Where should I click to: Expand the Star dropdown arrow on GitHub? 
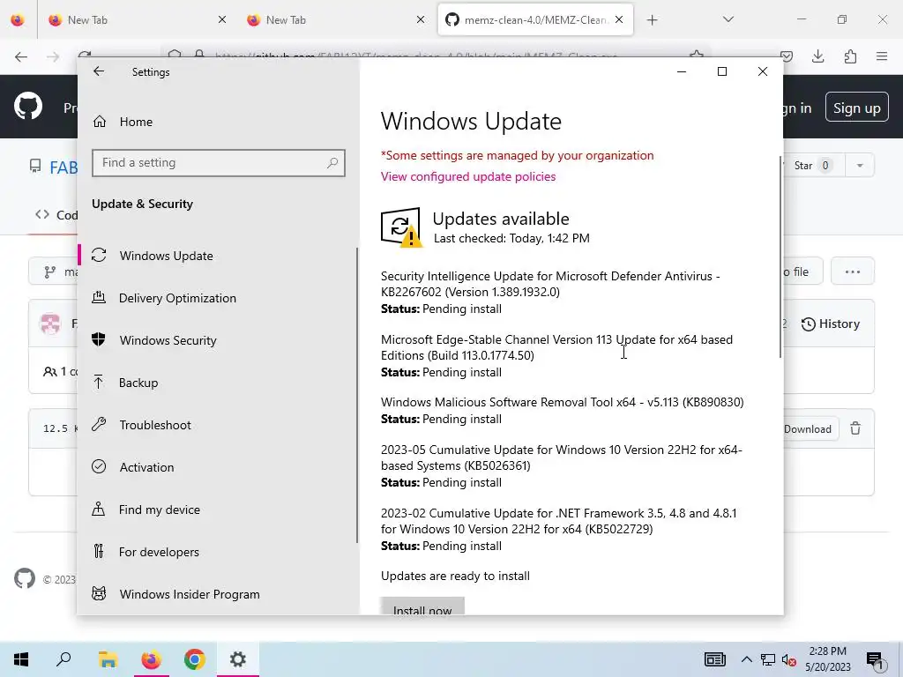[x=859, y=165]
